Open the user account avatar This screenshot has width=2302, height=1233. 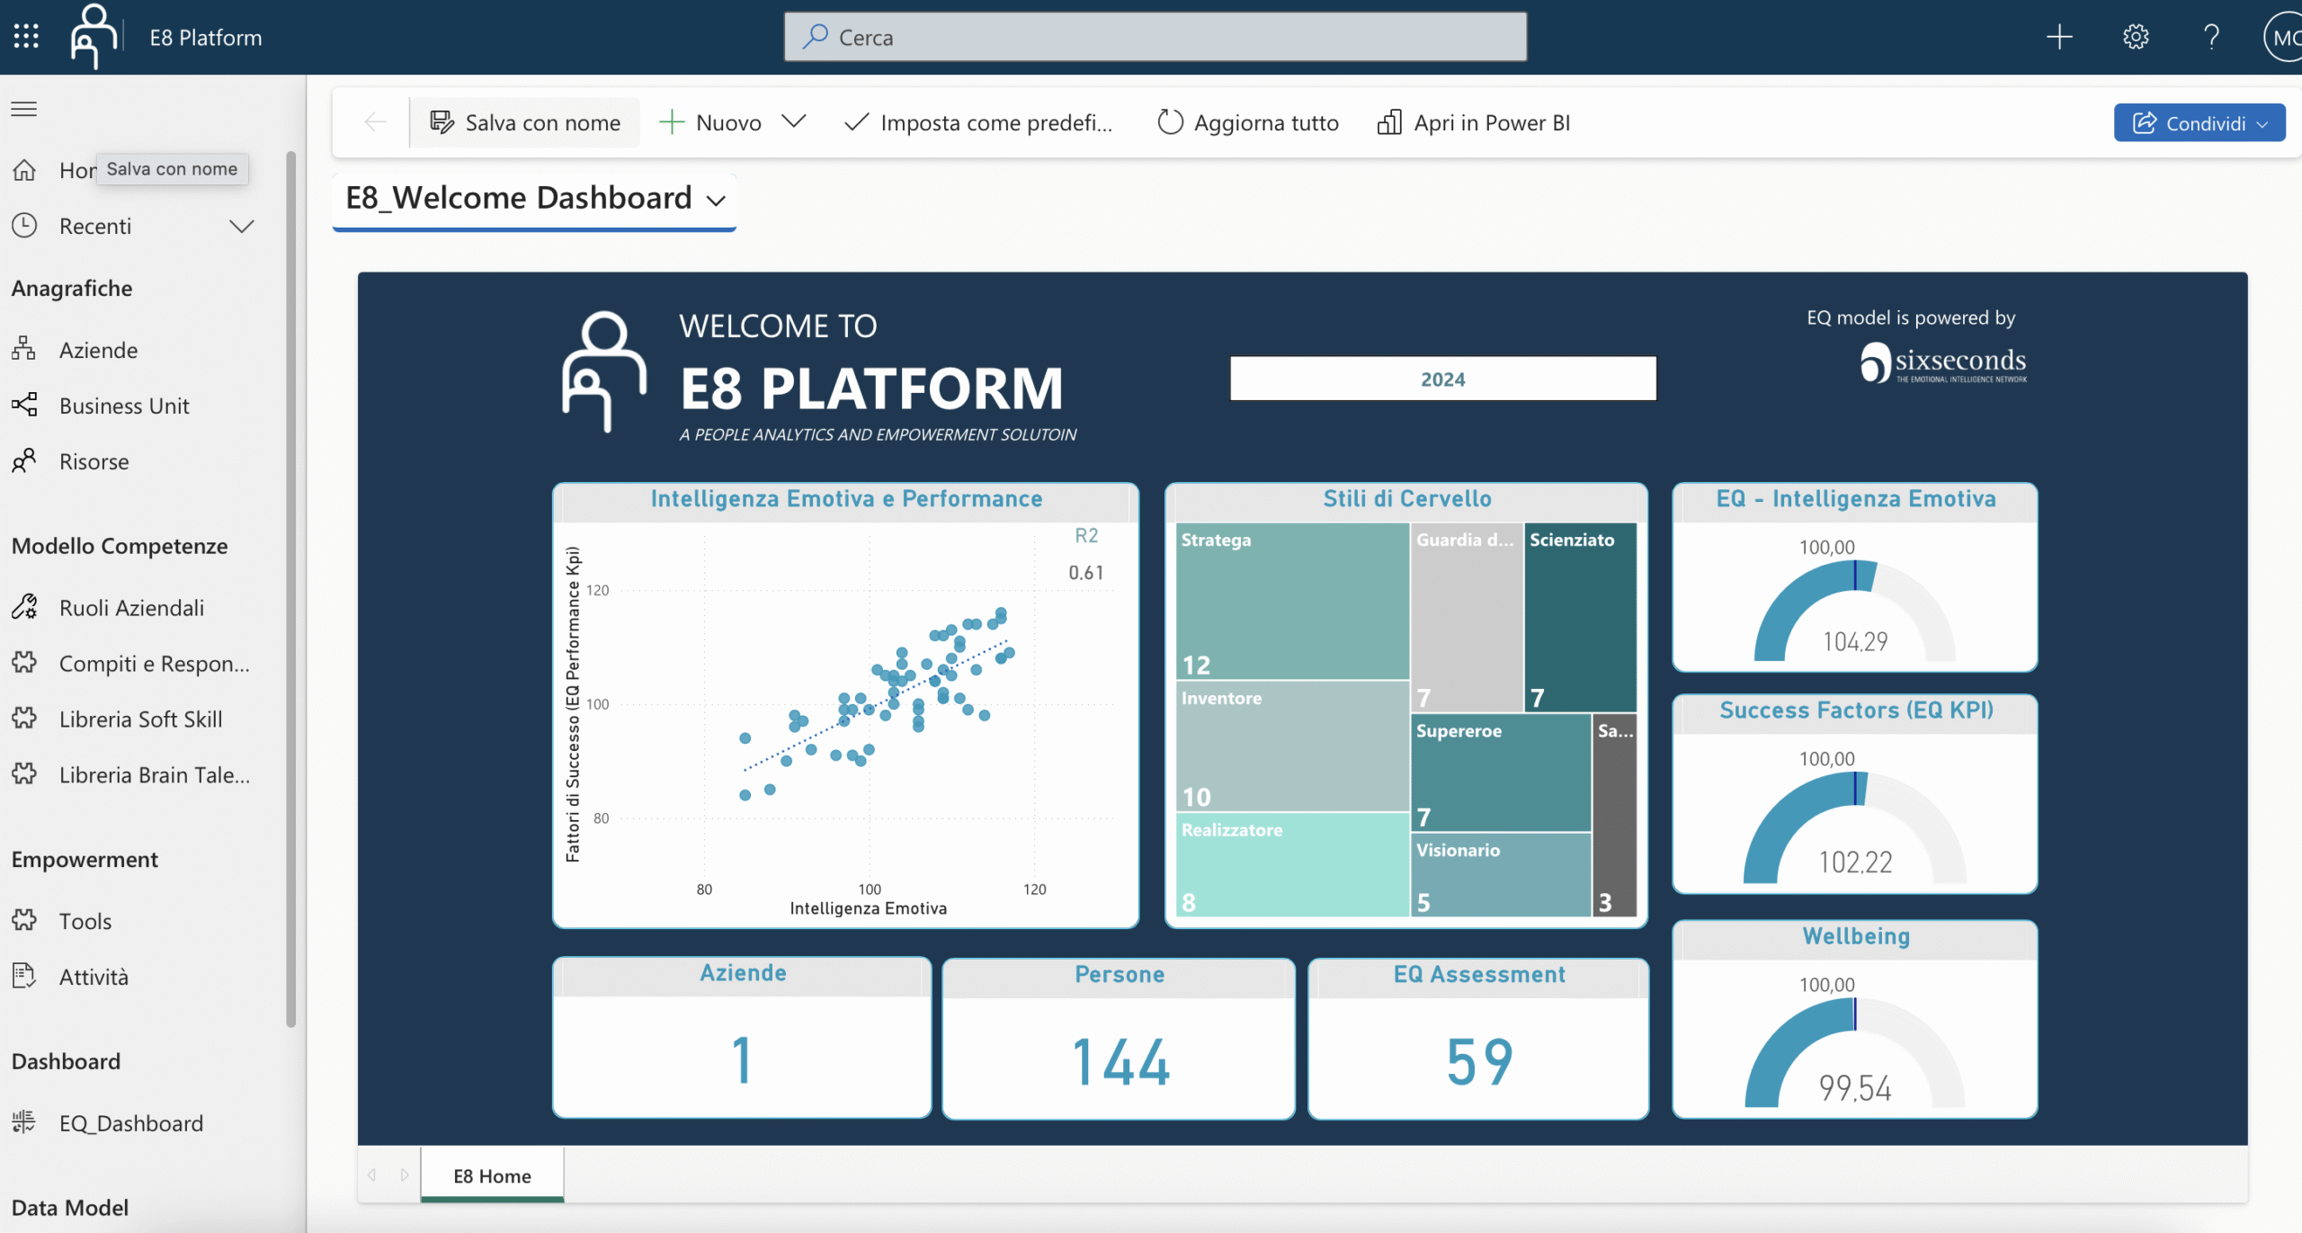pyautogui.click(x=2282, y=36)
